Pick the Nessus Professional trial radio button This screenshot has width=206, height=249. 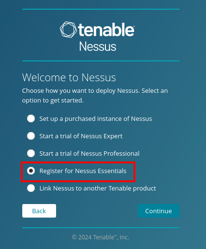pos(31,153)
